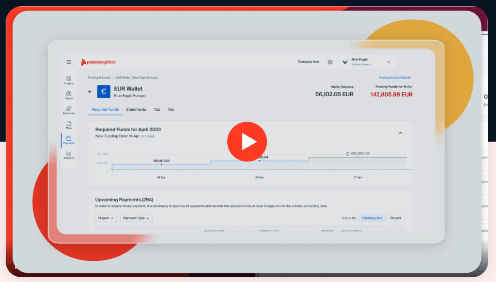Group payments by Project

coord(395,218)
